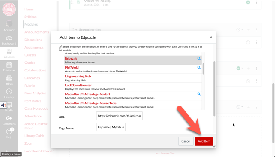Open options kebab on Linguolearning module
This screenshot has height=157, width=275.
(x=257, y=30)
